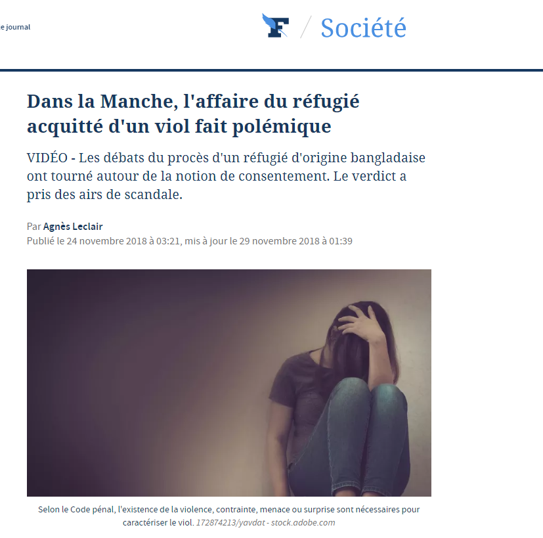Screen dimensions: 543x538
Task: Open the Société section link
Action: (x=363, y=28)
